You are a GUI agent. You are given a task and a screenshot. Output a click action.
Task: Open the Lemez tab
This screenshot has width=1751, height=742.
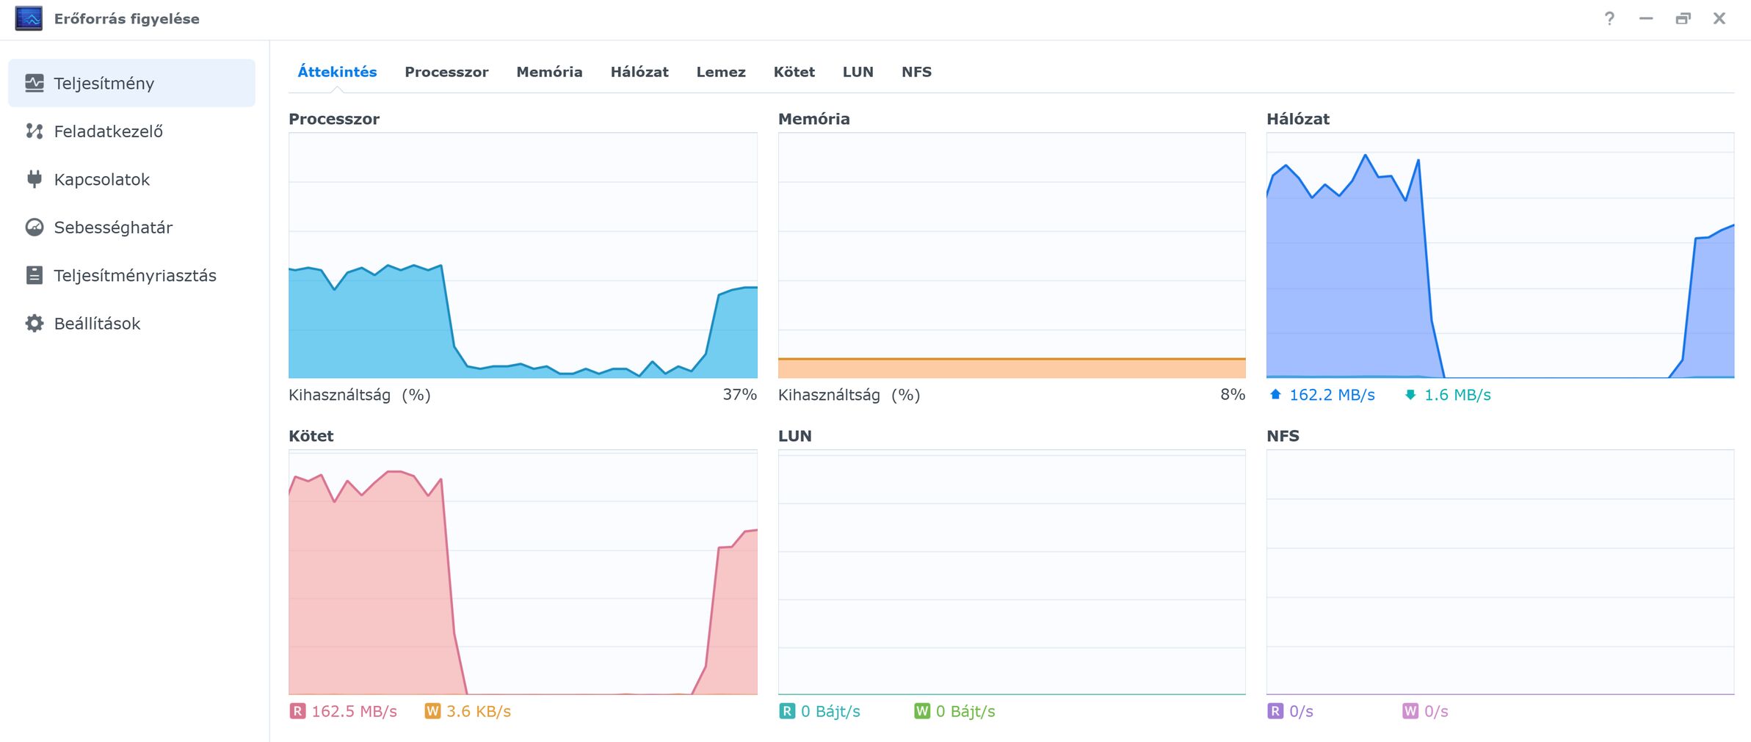point(721,72)
